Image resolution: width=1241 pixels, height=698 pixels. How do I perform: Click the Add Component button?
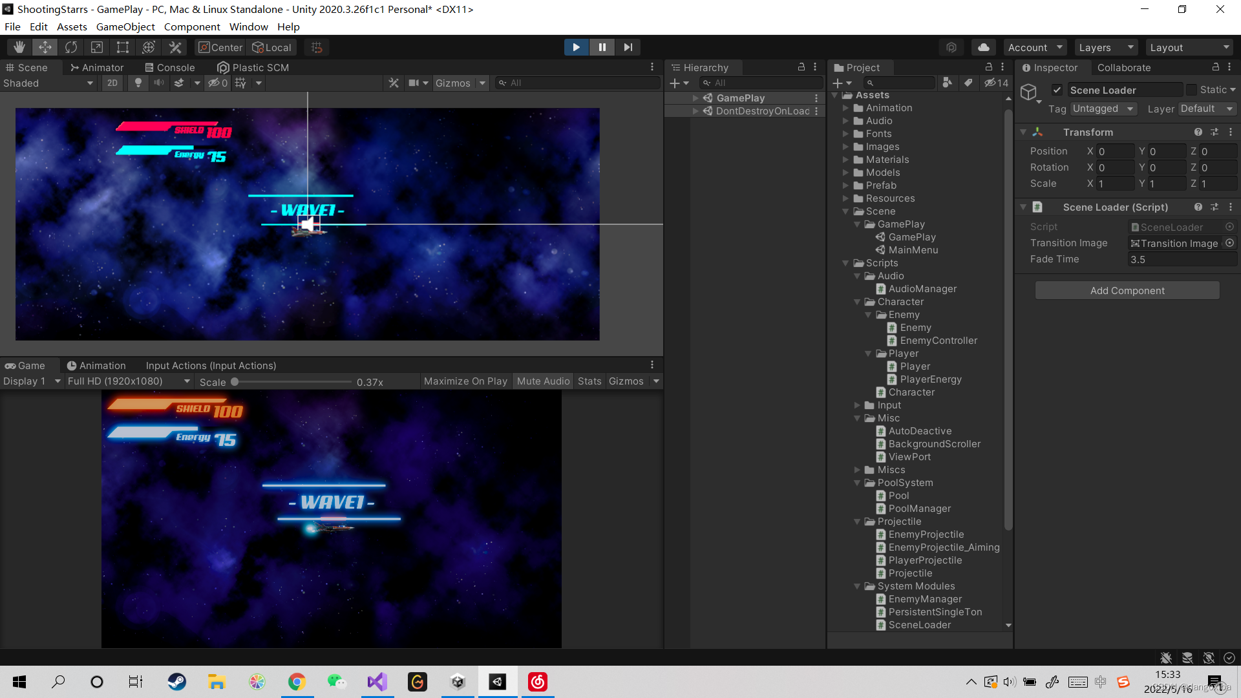point(1127,290)
